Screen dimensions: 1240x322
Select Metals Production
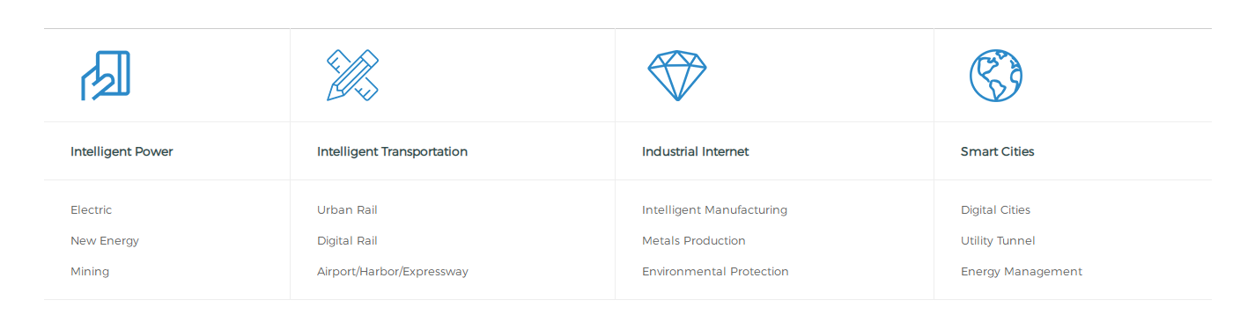tap(694, 241)
